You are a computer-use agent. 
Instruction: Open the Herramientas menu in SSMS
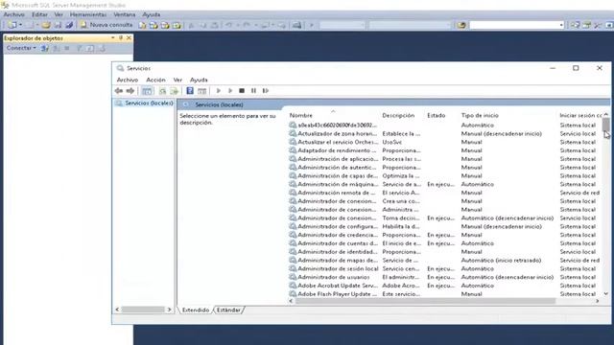(88, 14)
